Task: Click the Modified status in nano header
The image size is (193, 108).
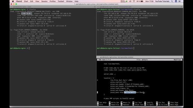Action: click(177, 60)
